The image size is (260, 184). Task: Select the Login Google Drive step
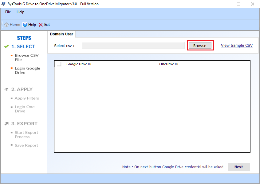coord(27,70)
